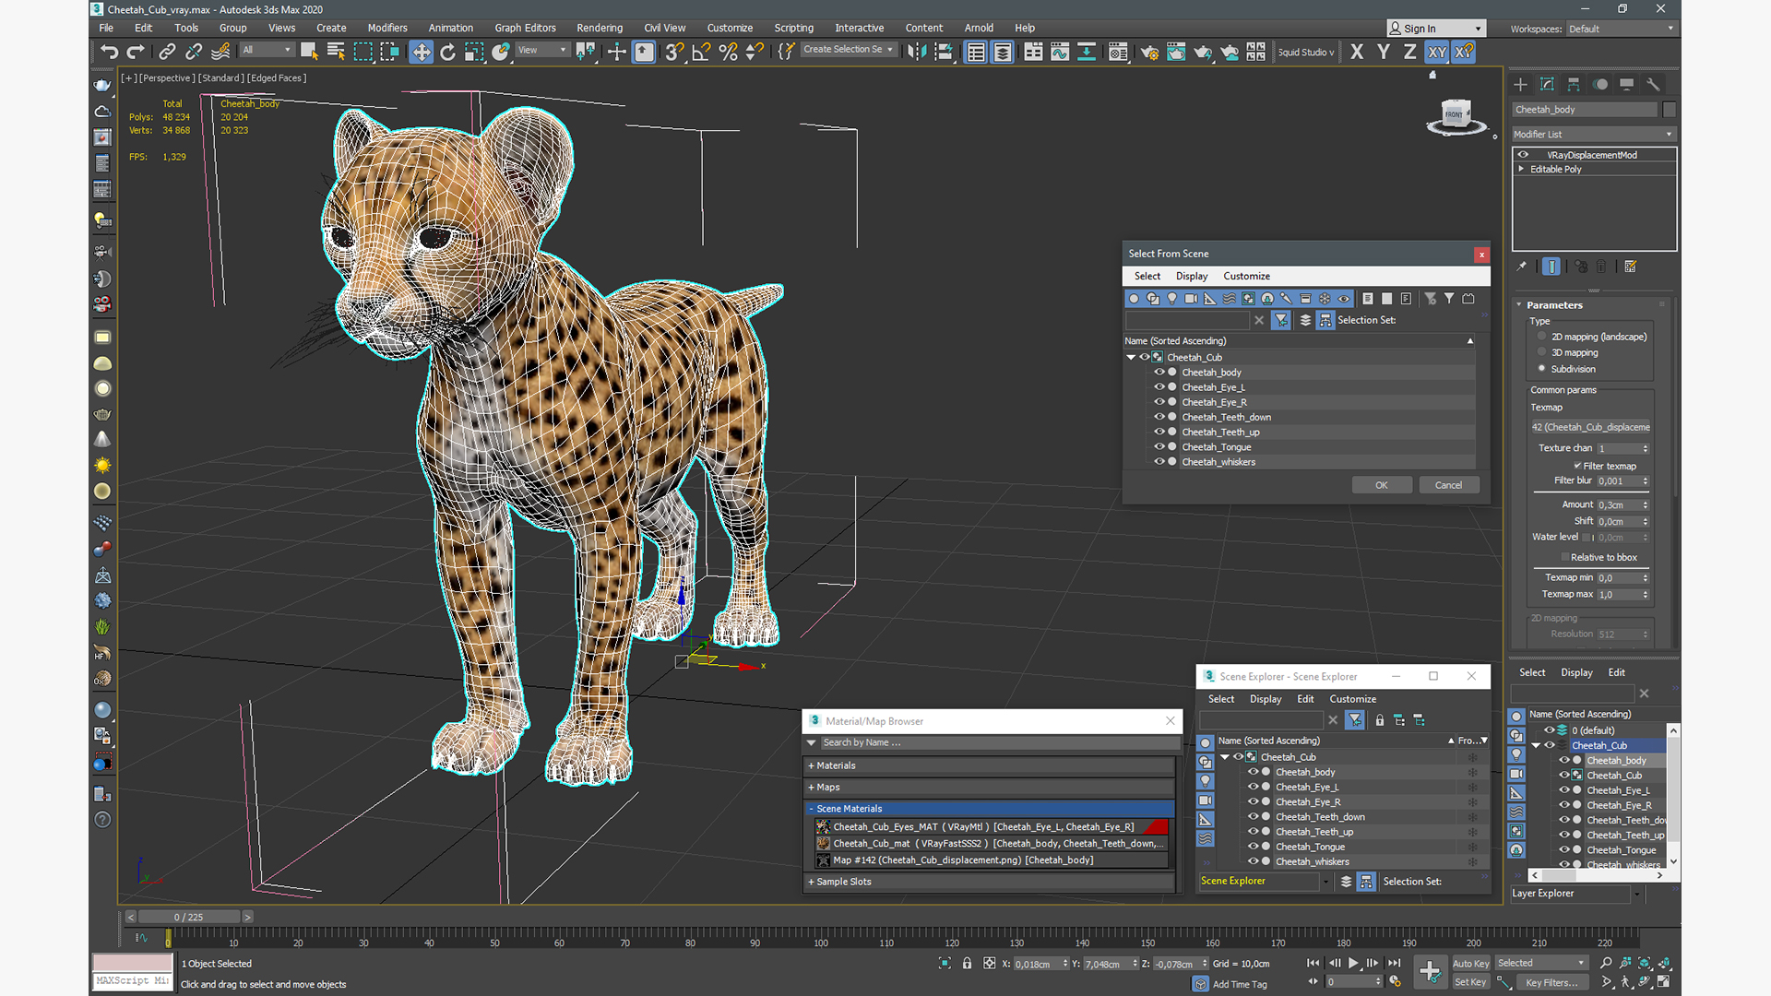1771x996 pixels.
Task: Toggle Cheetah_Eye_L visibility in Layer Explorer
Action: (x=1564, y=790)
